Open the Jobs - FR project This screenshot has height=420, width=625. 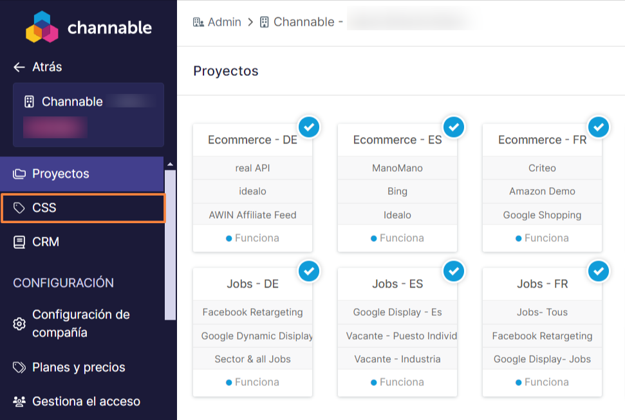[x=542, y=284]
